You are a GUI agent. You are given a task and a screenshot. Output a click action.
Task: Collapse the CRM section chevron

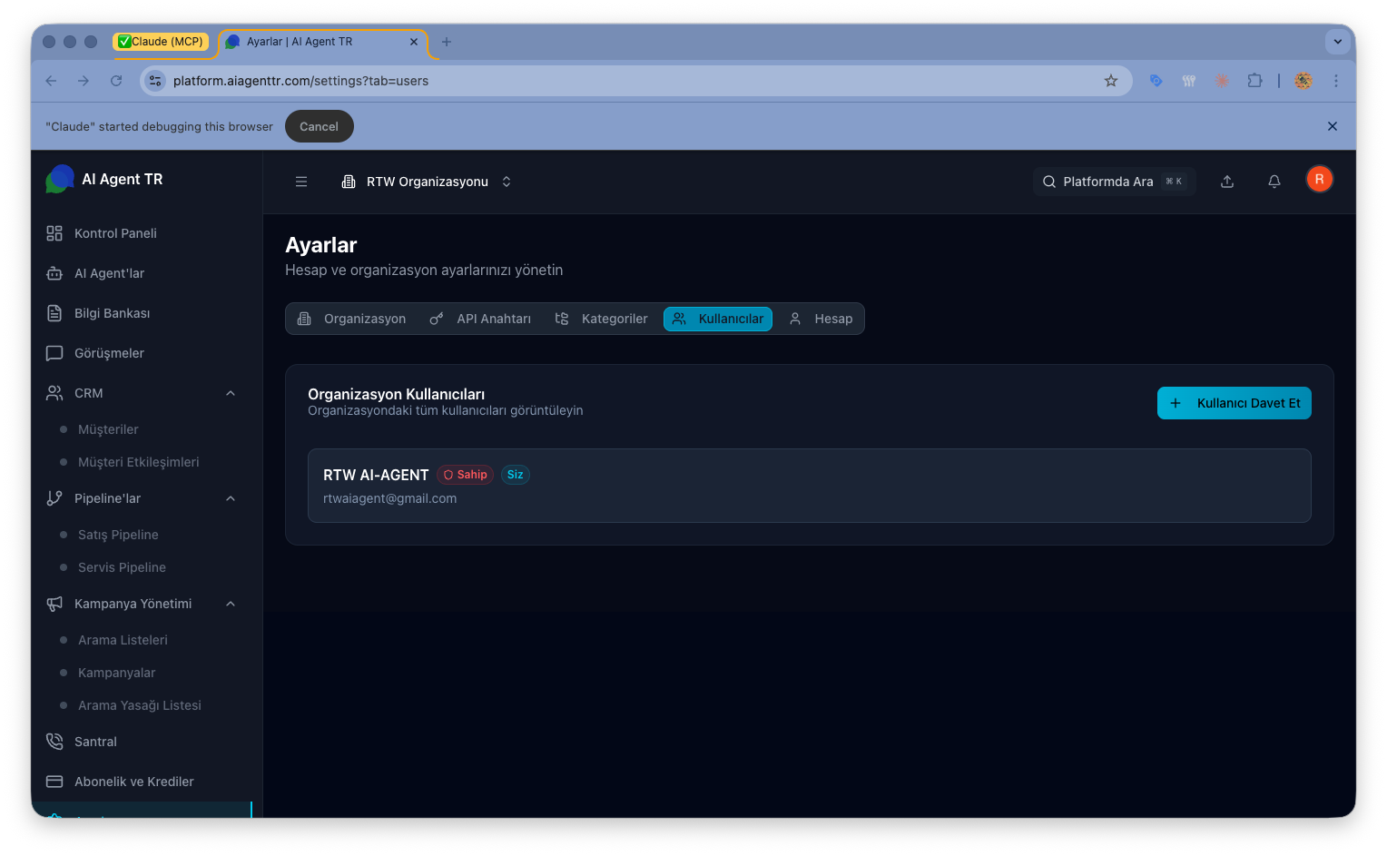click(231, 393)
